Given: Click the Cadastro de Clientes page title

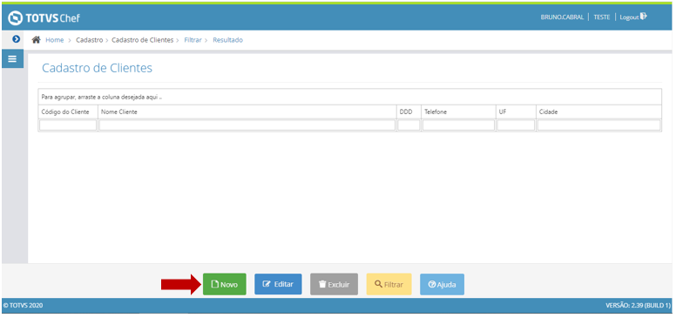Looking at the screenshot, I should coord(97,68).
